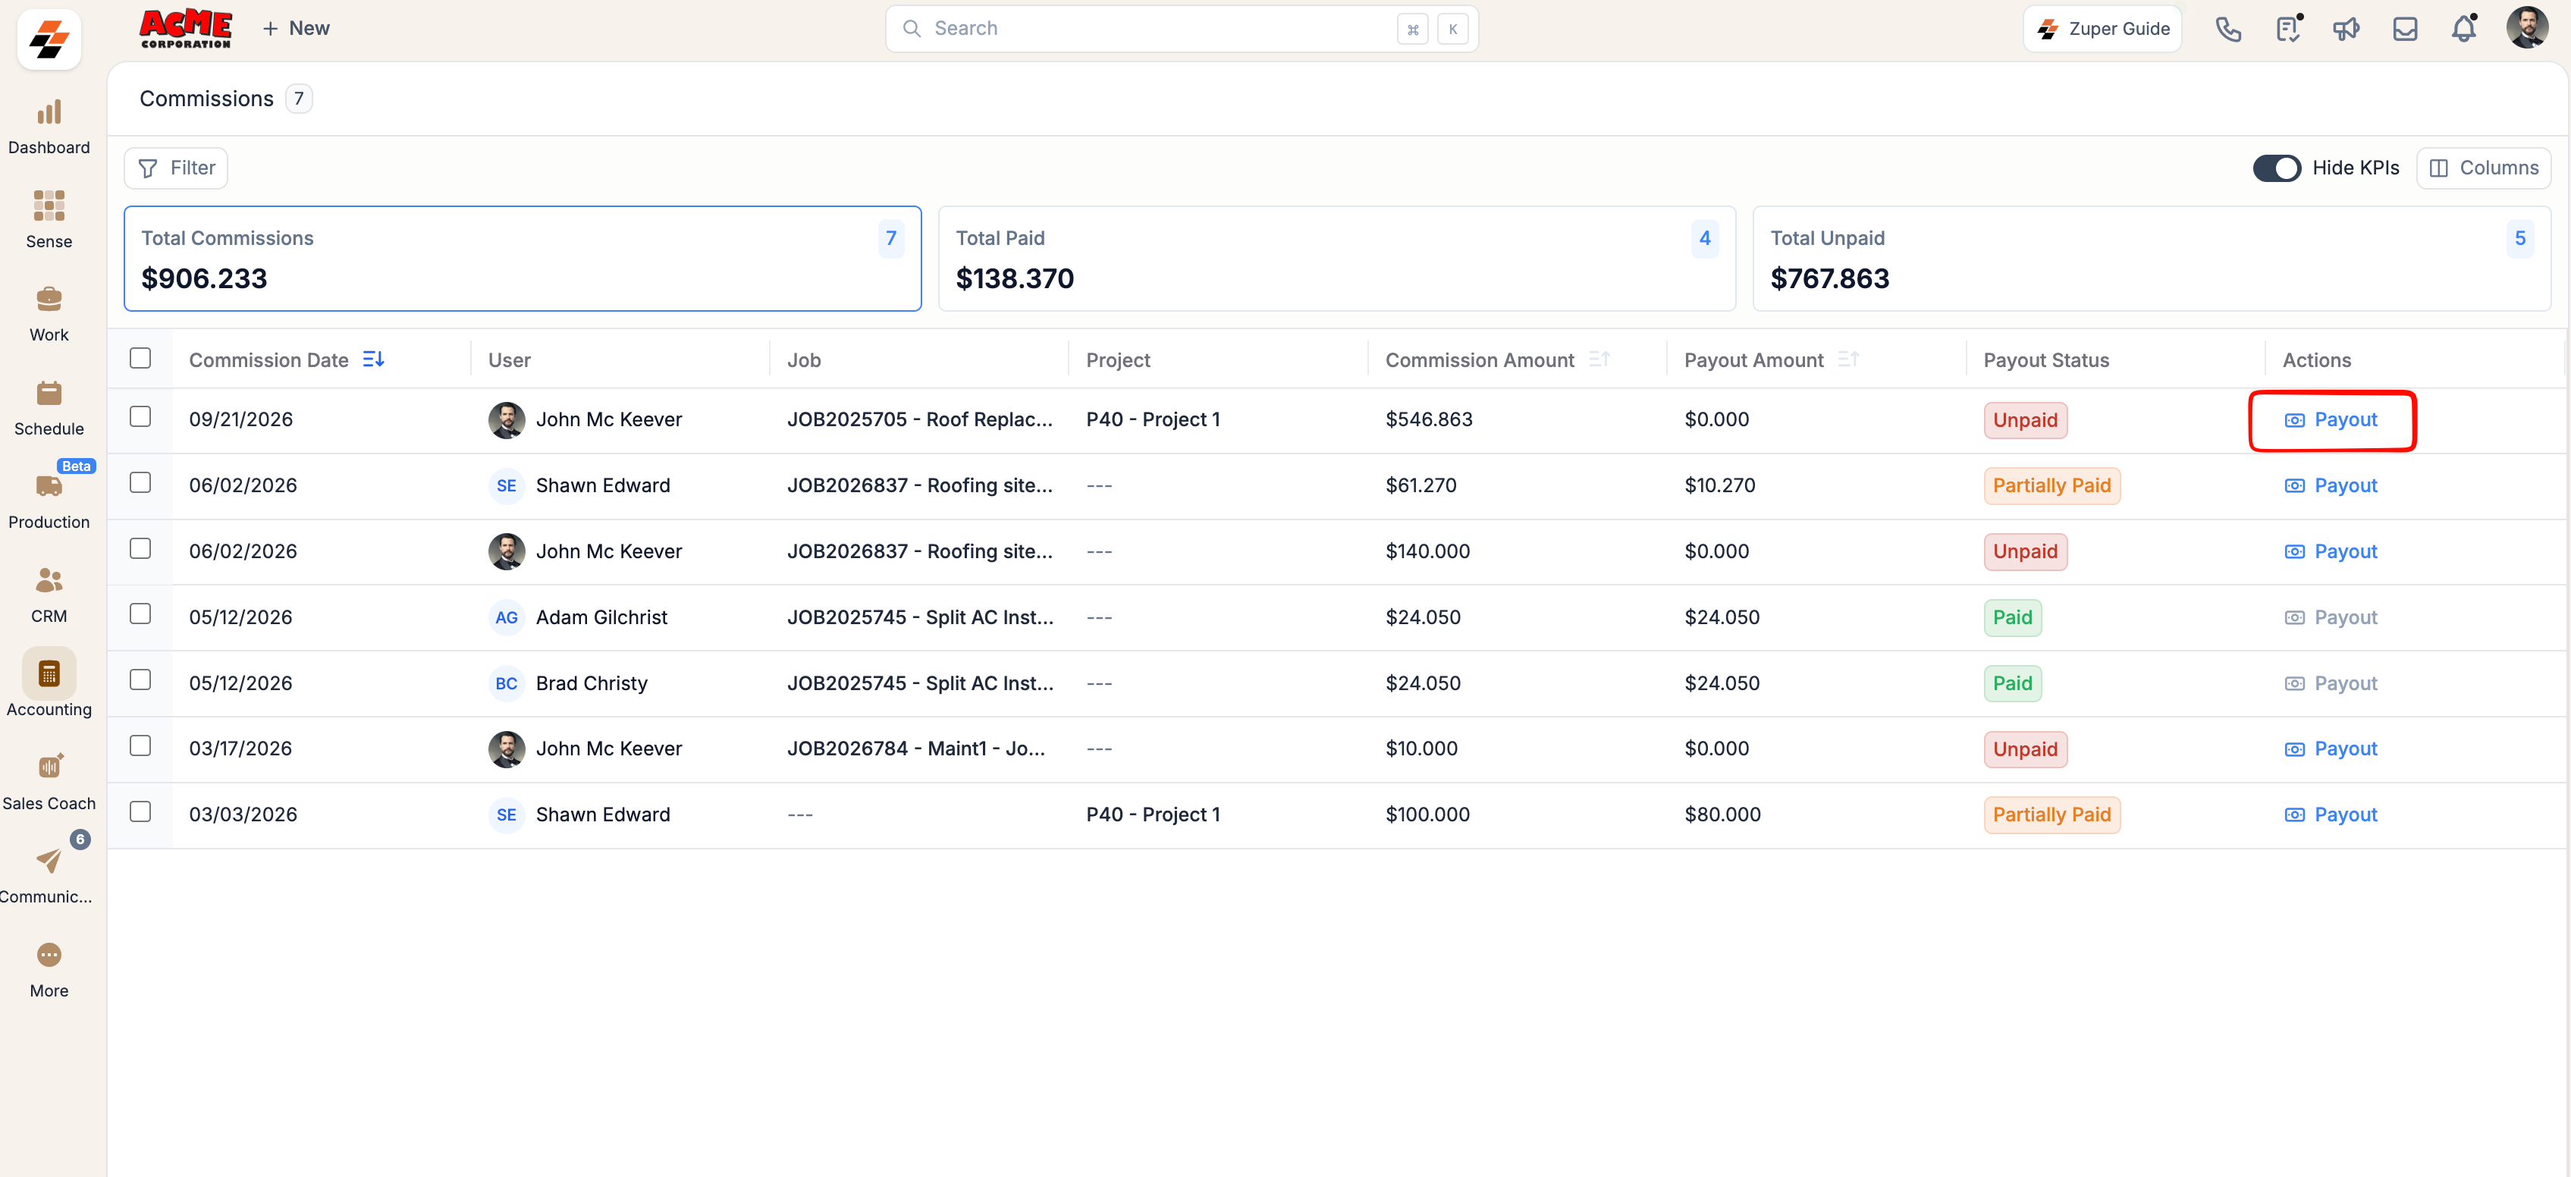Viewport: 2571px width, 1177px height.
Task: Click the 05/12/2026 date for Brad Christy
Action: pos(240,683)
